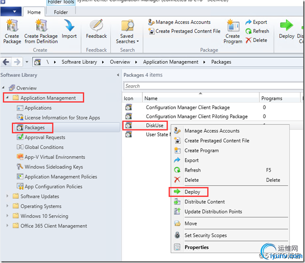Screen dimensions: 305x263
Task: Click the Back navigation arrow
Action: [x=6, y=62]
